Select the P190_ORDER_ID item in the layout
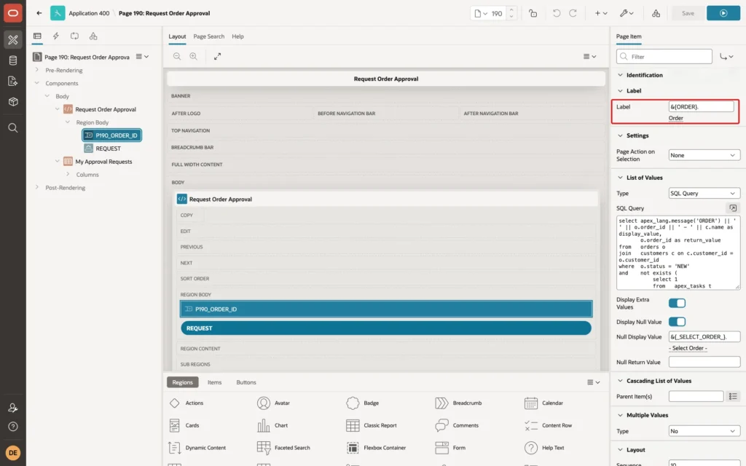The image size is (746, 466). 386,309
